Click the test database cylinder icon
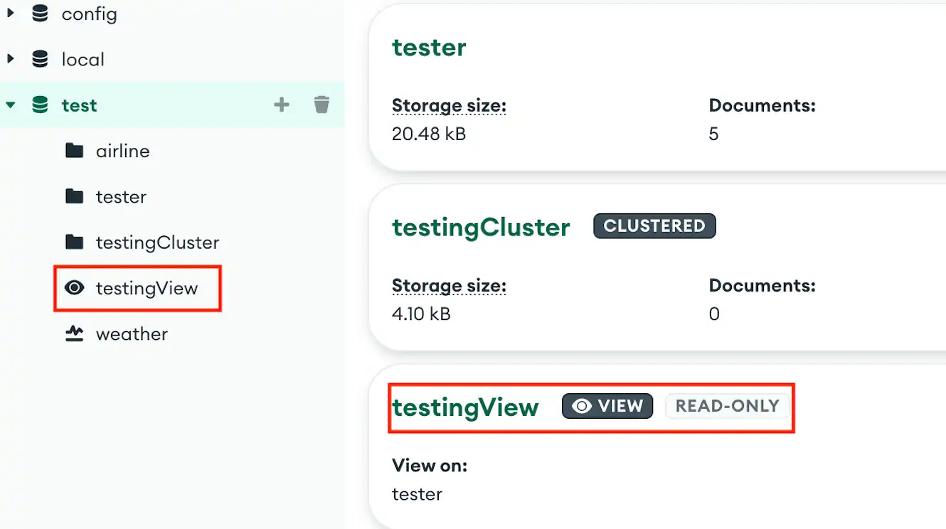This screenshot has width=946, height=529. tap(39, 105)
